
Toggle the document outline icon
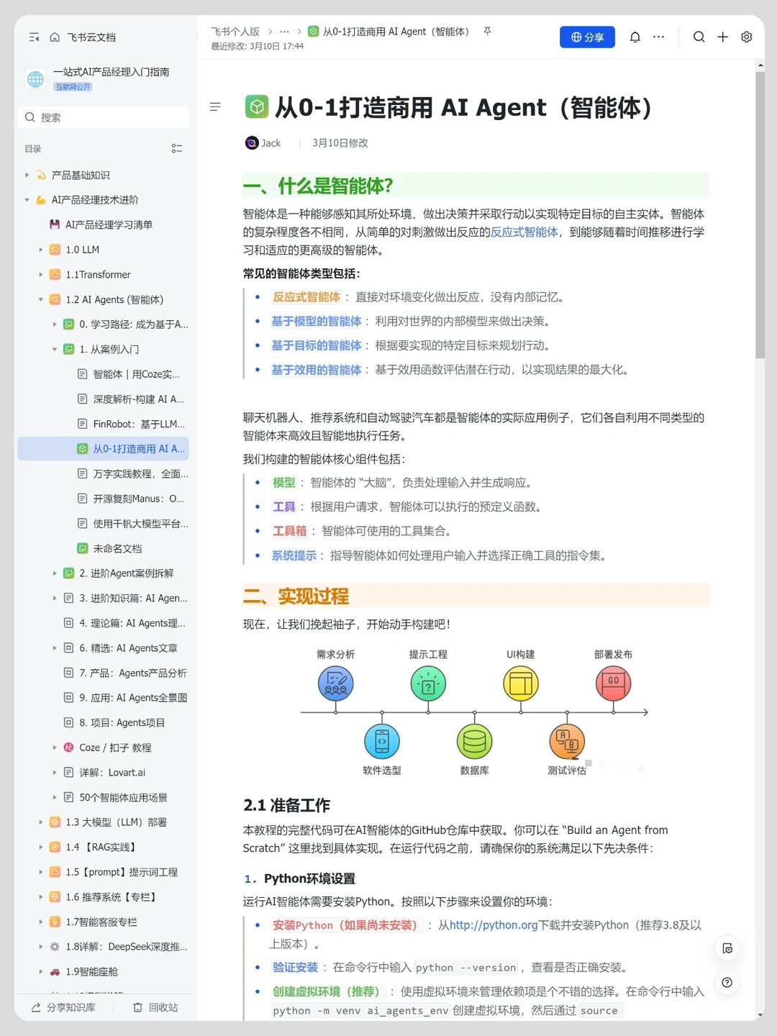click(x=215, y=107)
